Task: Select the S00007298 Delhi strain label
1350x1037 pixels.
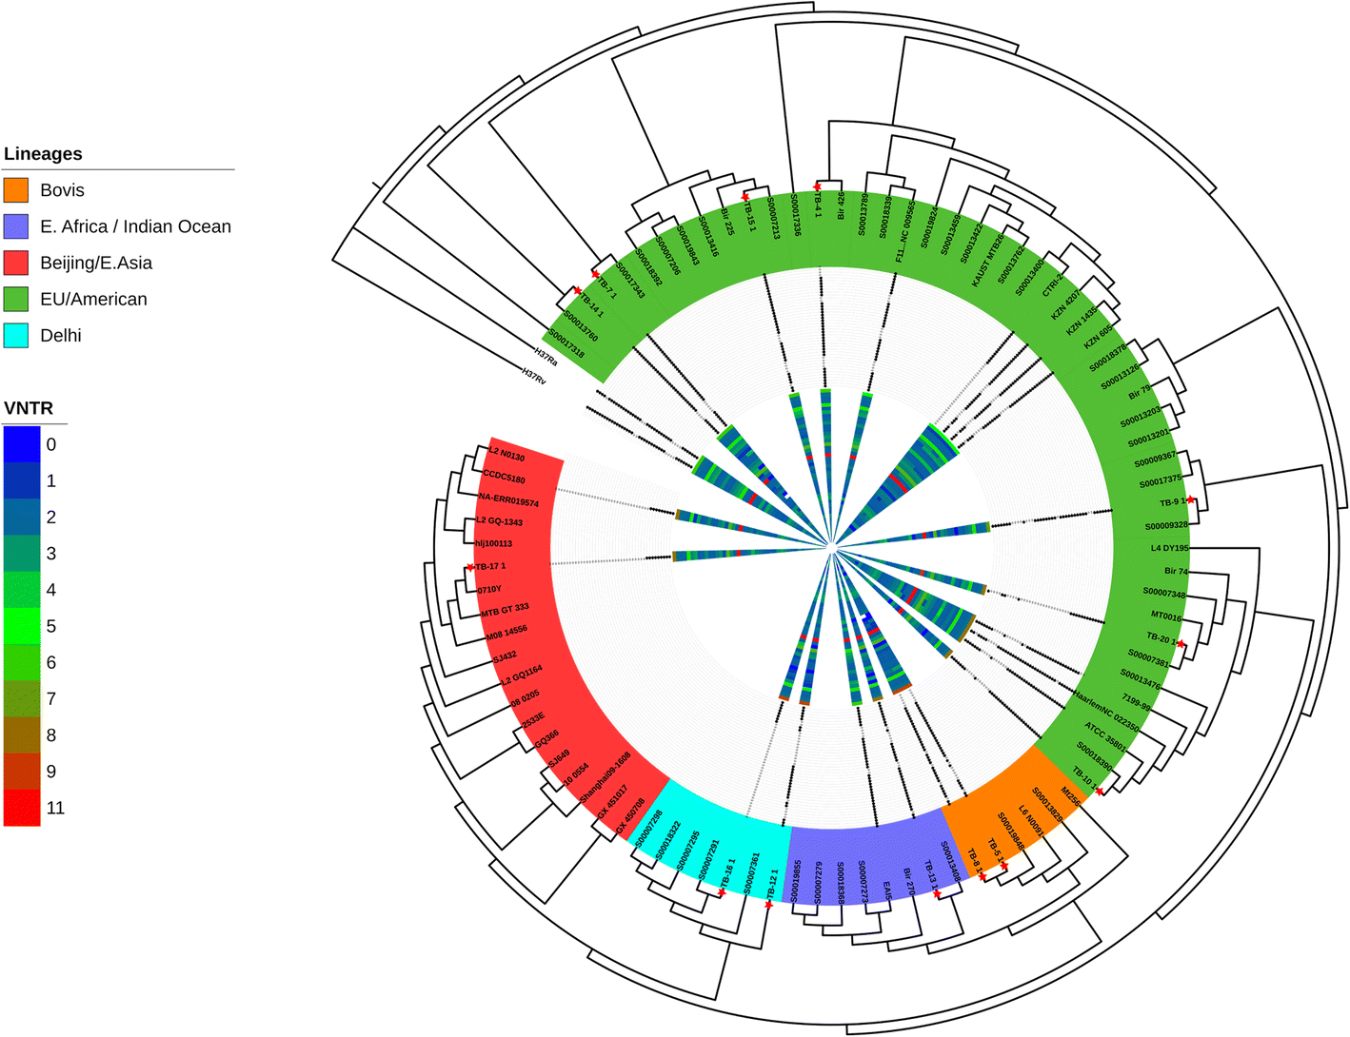Action: (x=648, y=831)
